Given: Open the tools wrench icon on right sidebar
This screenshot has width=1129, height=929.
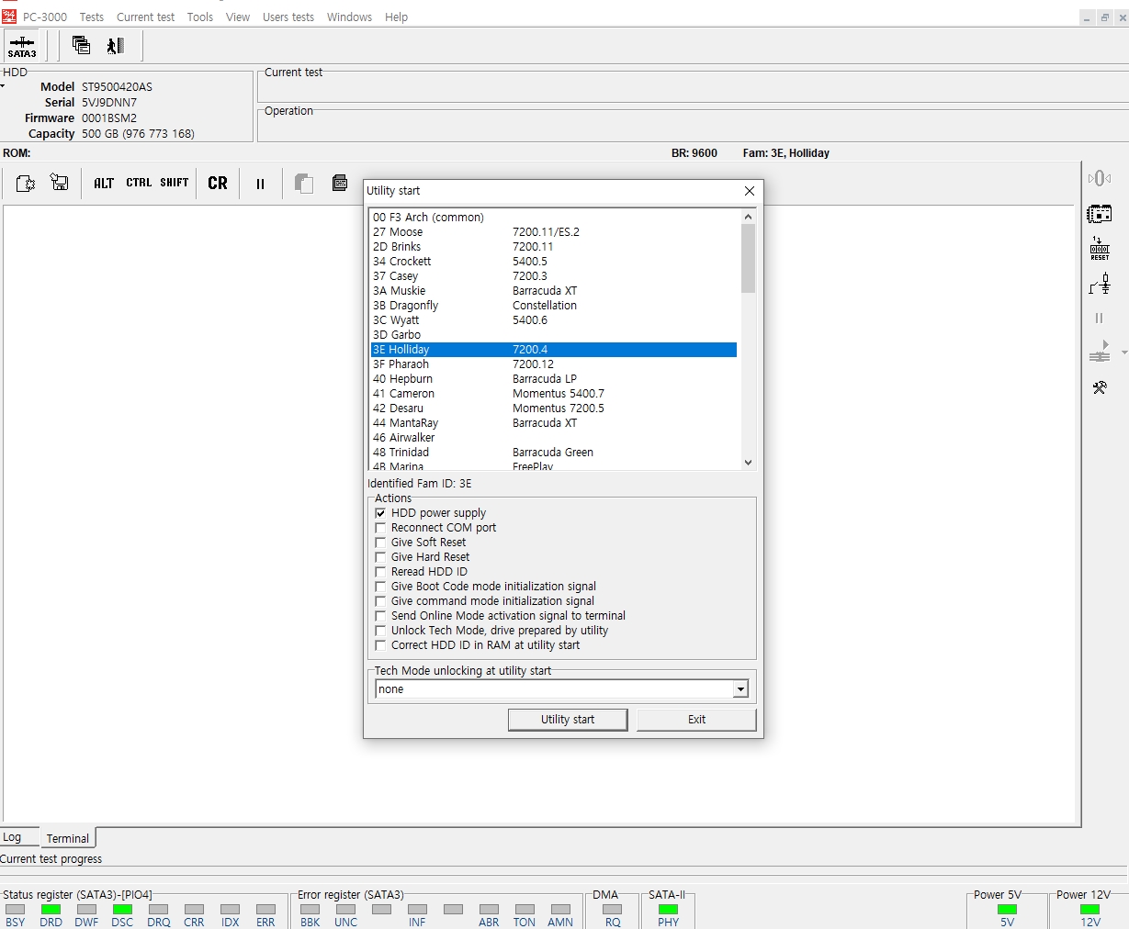Looking at the screenshot, I should coord(1099,387).
